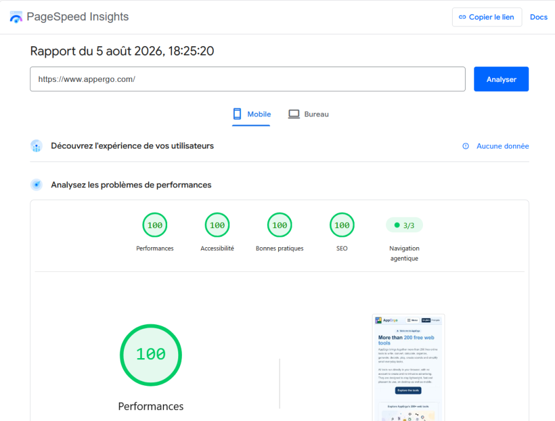Screen dimensions: 555x421
Task: Click the report date heading text
Action: [122, 51]
